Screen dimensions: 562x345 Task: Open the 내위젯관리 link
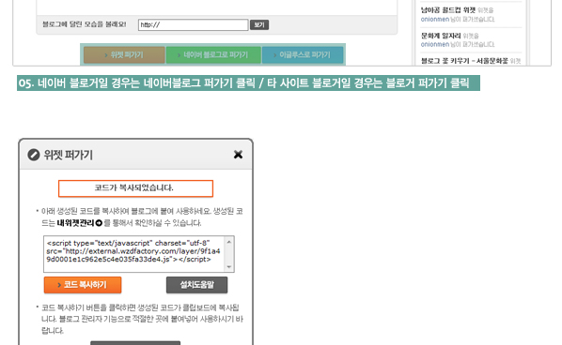click(x=76, y=223)
